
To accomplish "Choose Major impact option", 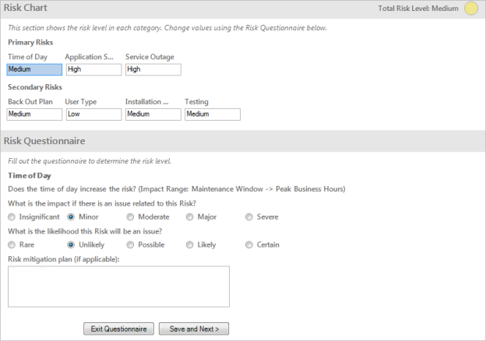I will tap(190, 217).
